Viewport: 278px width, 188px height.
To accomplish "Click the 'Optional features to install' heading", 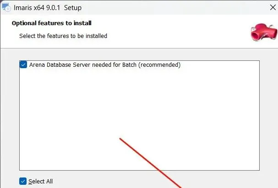I will pyautogui.click(x=52, y=23).
